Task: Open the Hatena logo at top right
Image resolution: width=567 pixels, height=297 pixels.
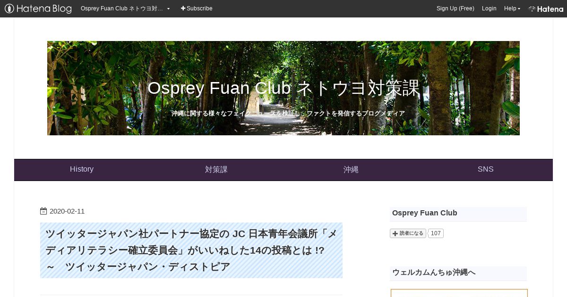Action: pos(546,8)
